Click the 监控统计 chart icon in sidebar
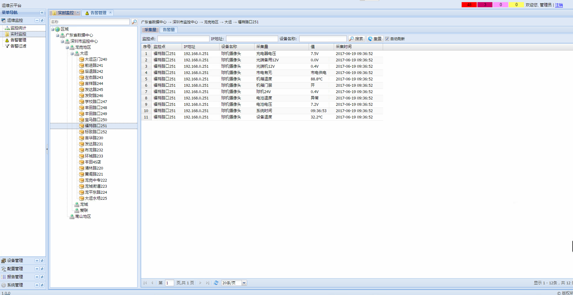This screenshot has width=573, height=295. pos(7,28)
